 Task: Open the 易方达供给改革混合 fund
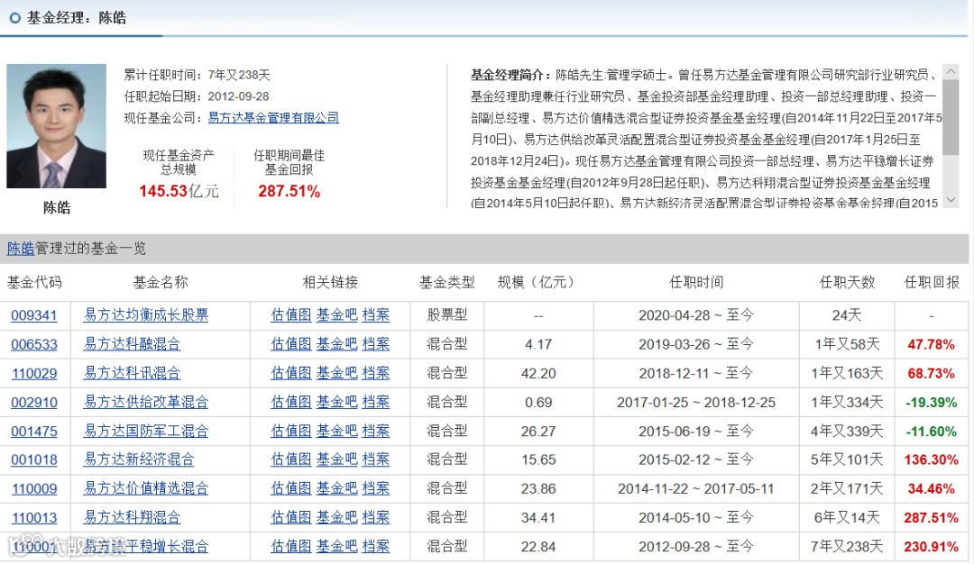coord(146,402)
